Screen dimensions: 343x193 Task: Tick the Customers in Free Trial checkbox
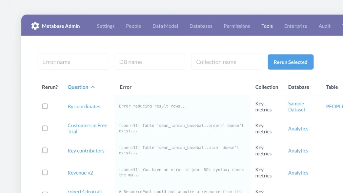[x=45, y=128]
